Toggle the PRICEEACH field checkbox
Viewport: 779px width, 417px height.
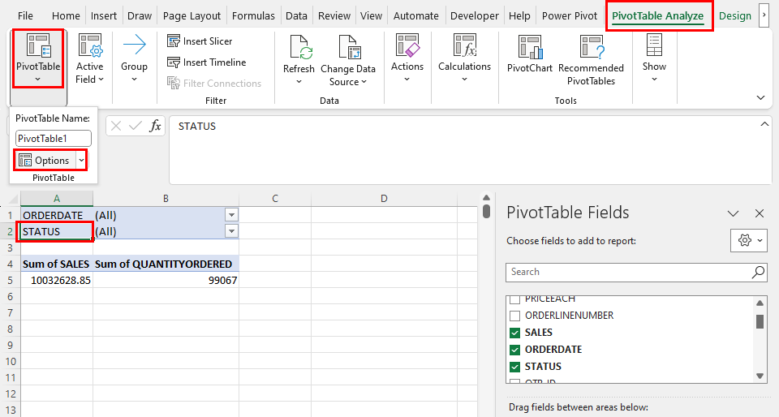click(515, 299)
